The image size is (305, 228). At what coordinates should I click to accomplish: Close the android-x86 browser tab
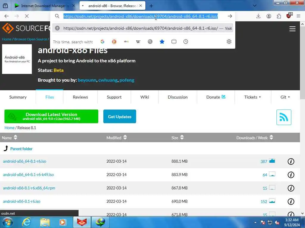coord(141,6)
